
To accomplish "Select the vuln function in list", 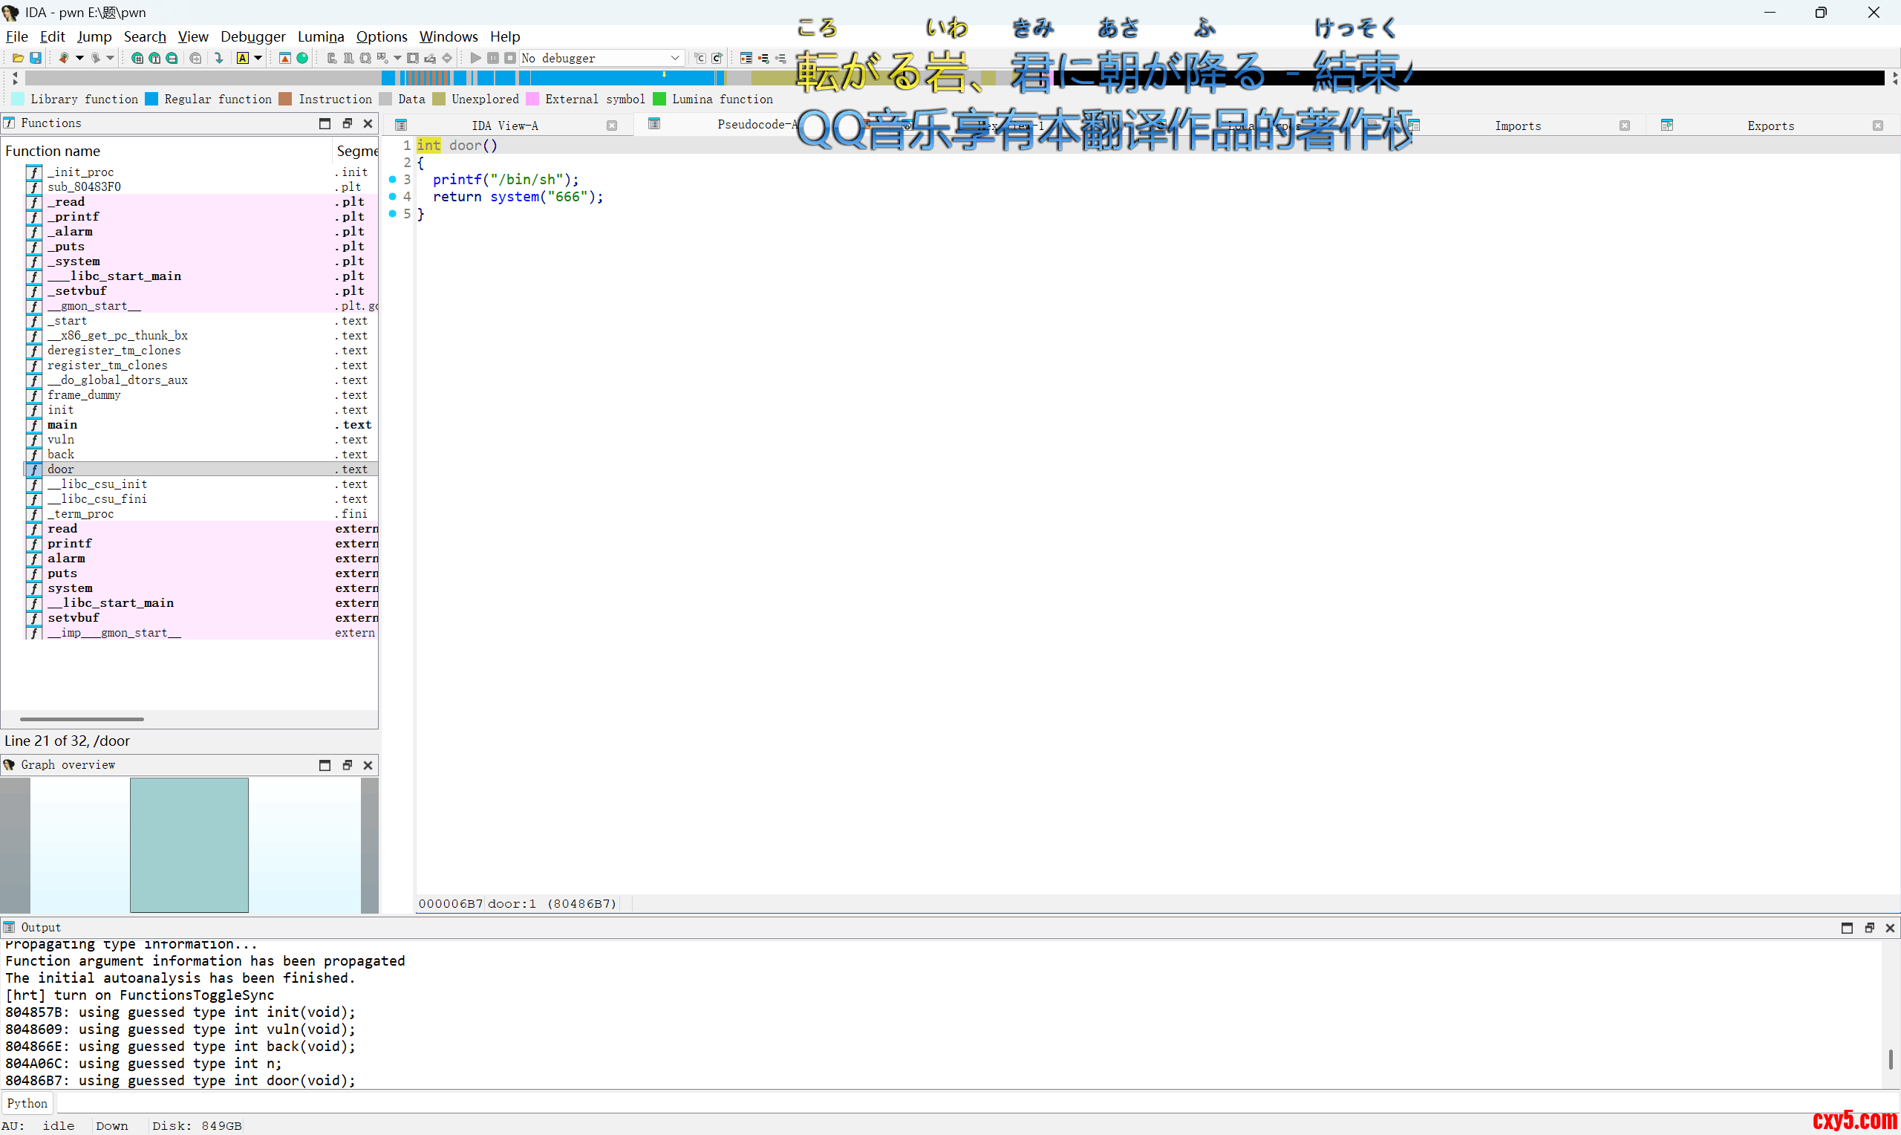I will click(61, 440).
